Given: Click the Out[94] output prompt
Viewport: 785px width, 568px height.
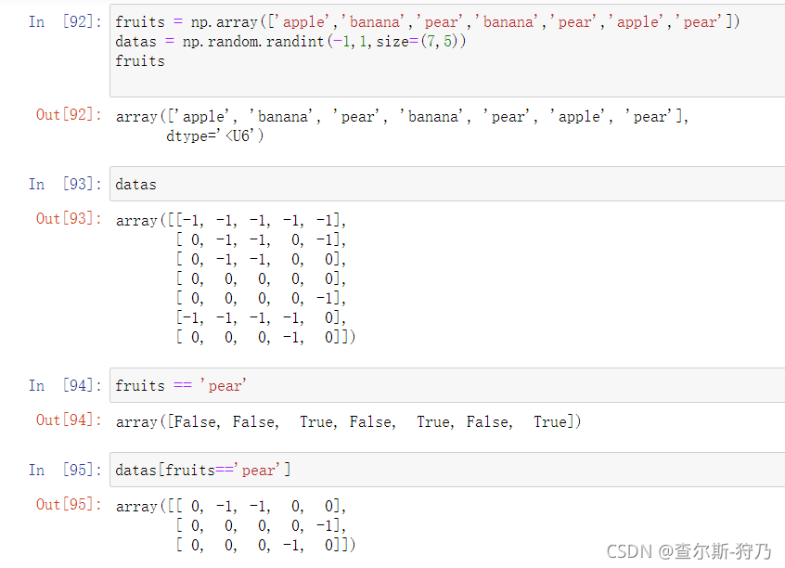Looking at the screenshot, I should [69, 420].
